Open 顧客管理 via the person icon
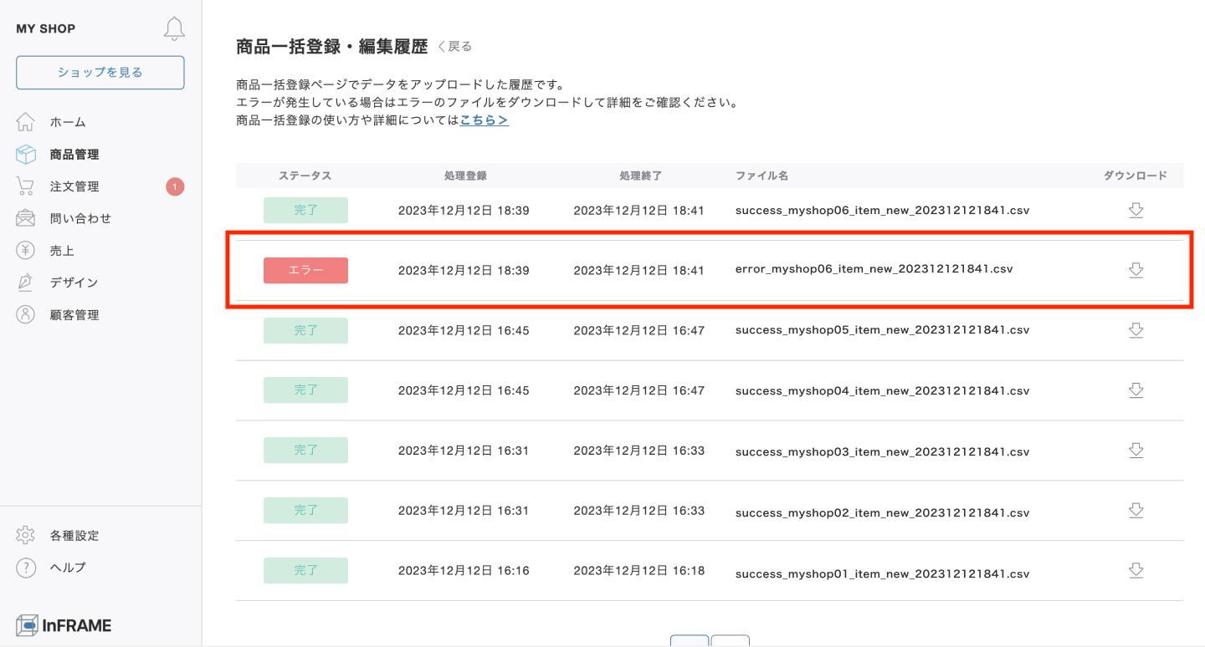The height and width of the screenshot is (647, 1205). (x=25, y=314)
